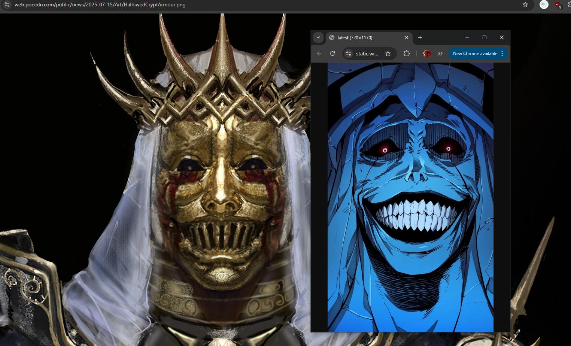571x346 pixels.
Task: Click the red avatar extension icon
Action: click(427, 54)
